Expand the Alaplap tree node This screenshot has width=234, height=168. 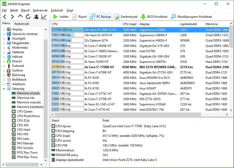4,29
